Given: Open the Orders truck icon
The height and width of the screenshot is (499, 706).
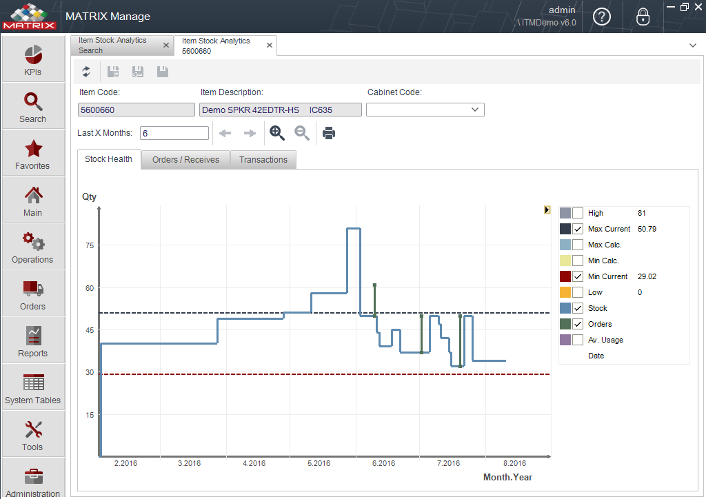Looking at the screenshot, I should [33, 288].
